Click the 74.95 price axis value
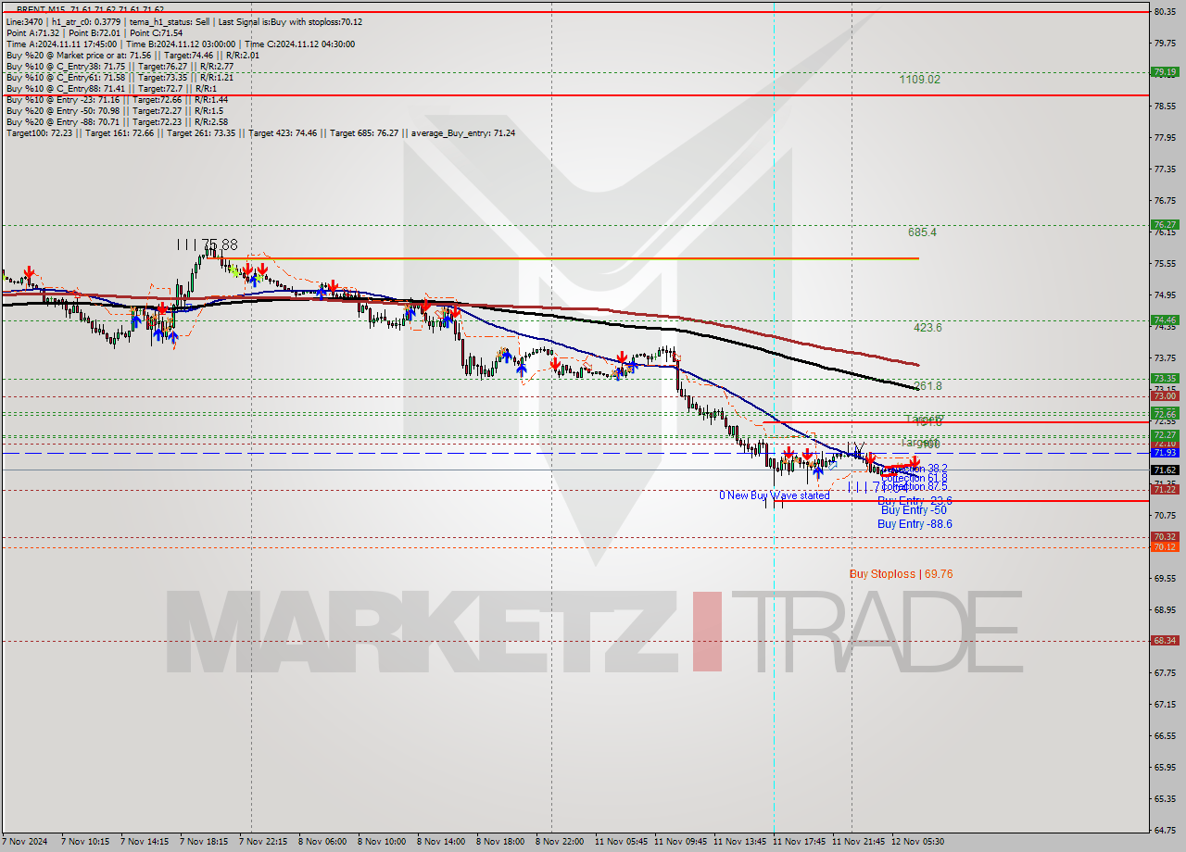 pos(1165,294)
